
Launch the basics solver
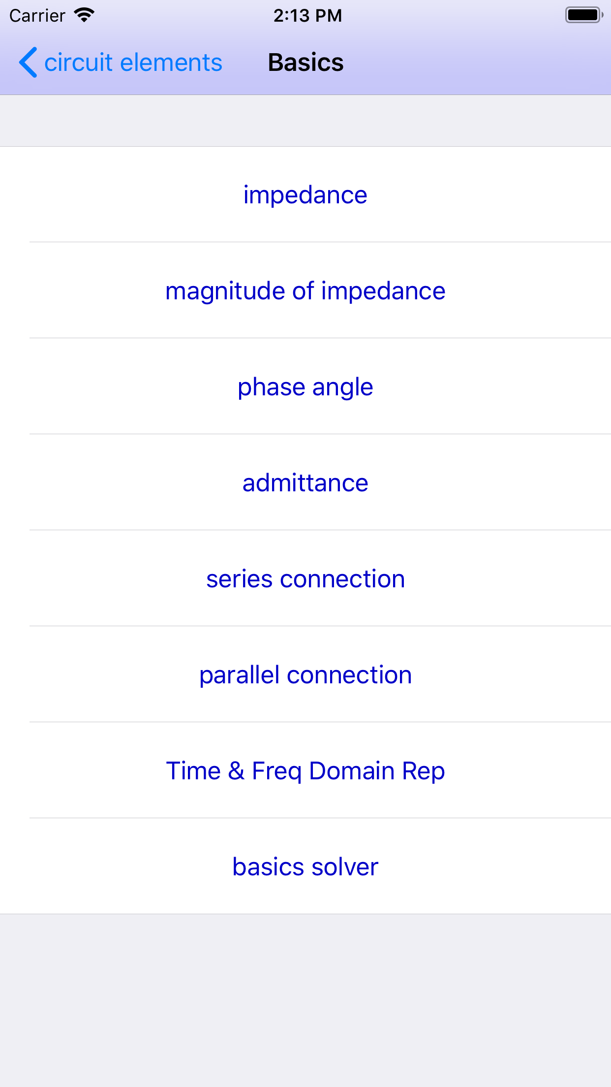click(305, 866)
